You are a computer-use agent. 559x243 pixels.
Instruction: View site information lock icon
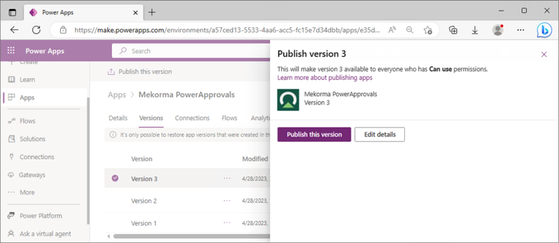(x=63, y=30)
